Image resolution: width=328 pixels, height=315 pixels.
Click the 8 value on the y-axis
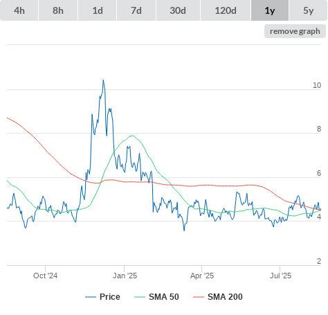(319, 129)
